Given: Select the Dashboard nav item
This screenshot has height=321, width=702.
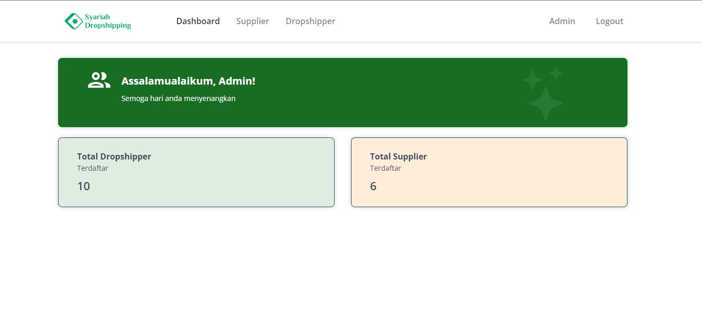Looking at the screenshot, I should (x=198, y=21).
